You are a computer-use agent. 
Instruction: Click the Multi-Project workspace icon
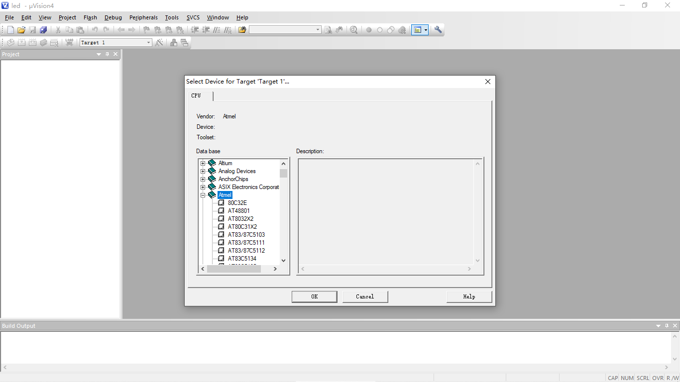pos(185,43)
